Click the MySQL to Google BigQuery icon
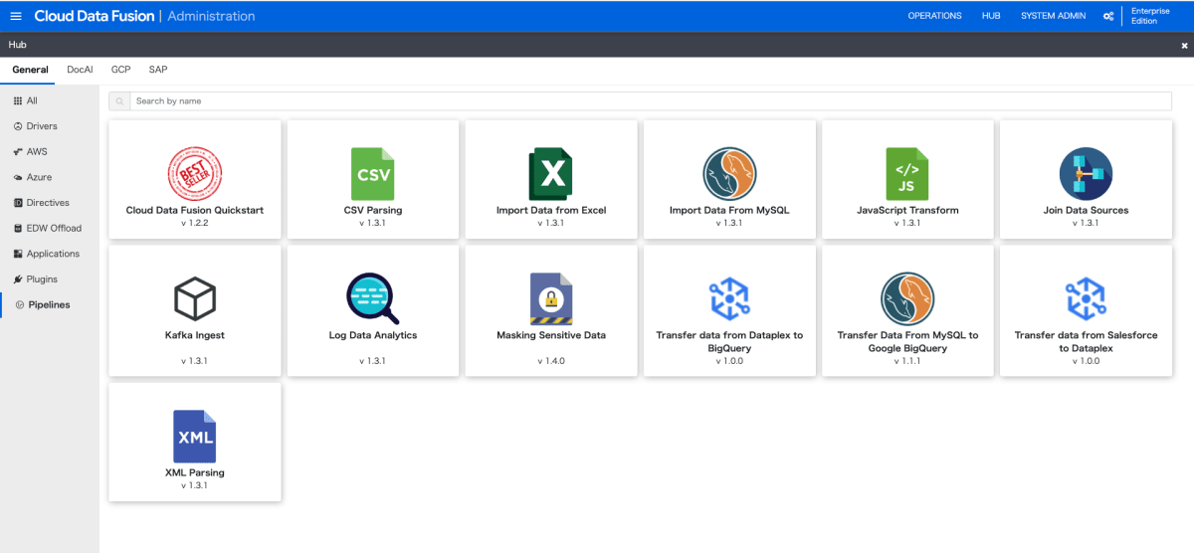 tap(907, 298)
